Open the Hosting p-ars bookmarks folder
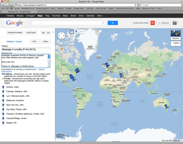The width and height of the screenshot is (183, 144). click(28, 8)
